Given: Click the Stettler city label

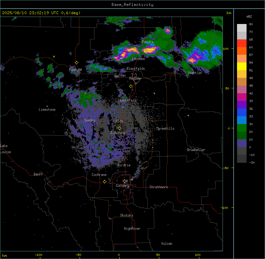Looking at the screenshot, I should 195,73.
